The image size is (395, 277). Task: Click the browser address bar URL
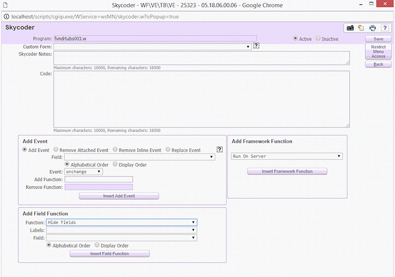pos(95,17)
